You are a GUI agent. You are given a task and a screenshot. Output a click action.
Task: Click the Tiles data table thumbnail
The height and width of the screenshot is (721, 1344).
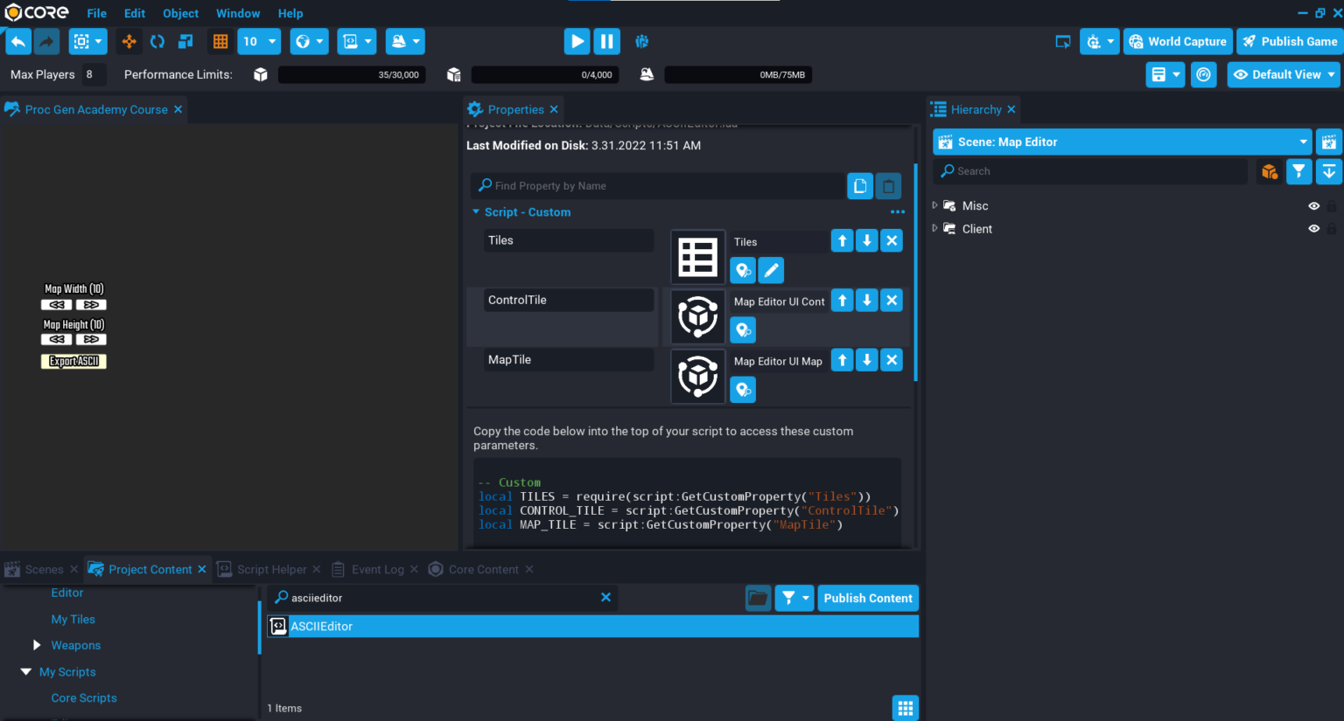698,257
